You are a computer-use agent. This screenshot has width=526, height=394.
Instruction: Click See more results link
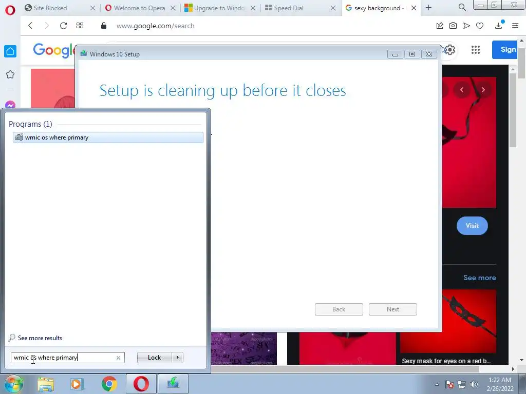pyautogui.click(x=40, y=338)
